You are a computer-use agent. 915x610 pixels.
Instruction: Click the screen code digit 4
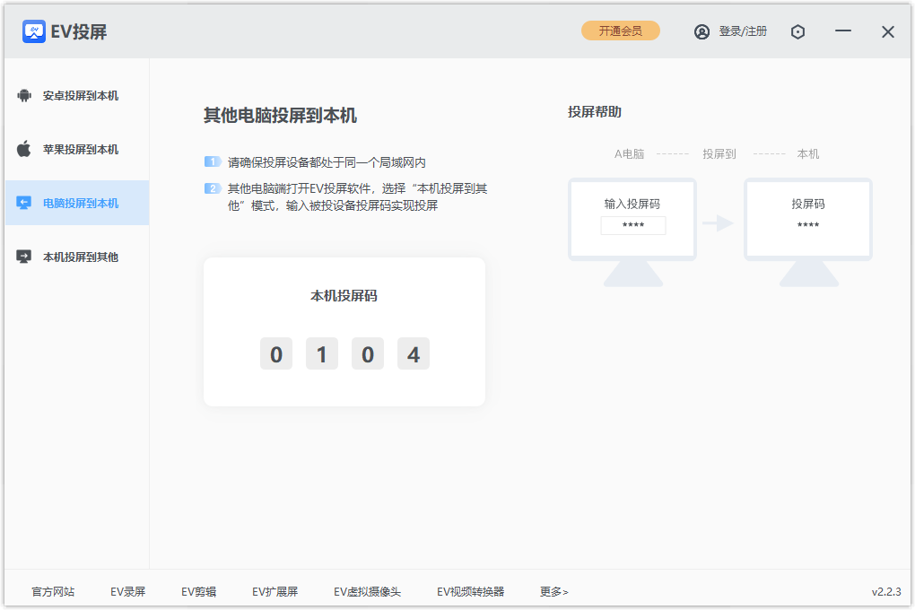pos(414,353)
